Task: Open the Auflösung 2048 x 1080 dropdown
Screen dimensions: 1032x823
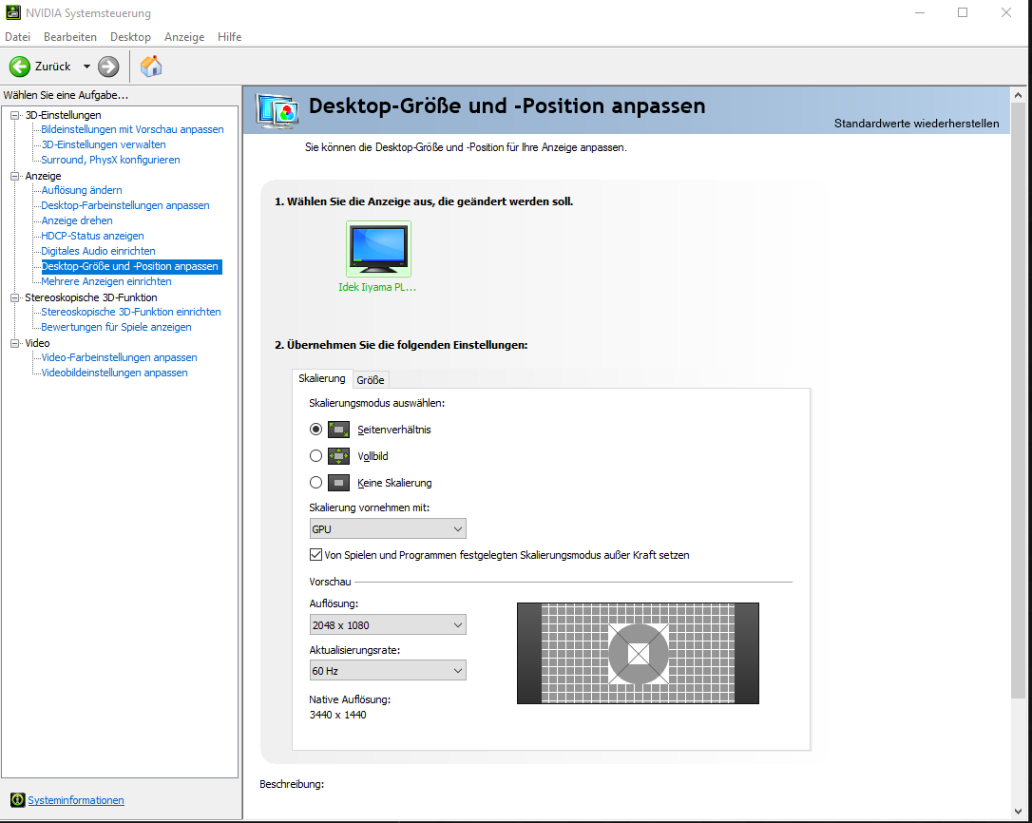Action: pos(388,624)
